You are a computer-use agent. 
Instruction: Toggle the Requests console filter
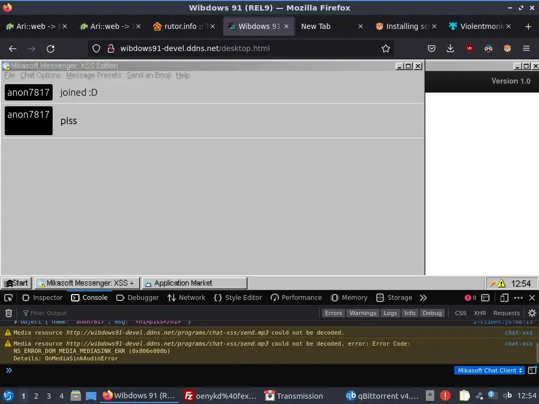[x=506, y=313]
